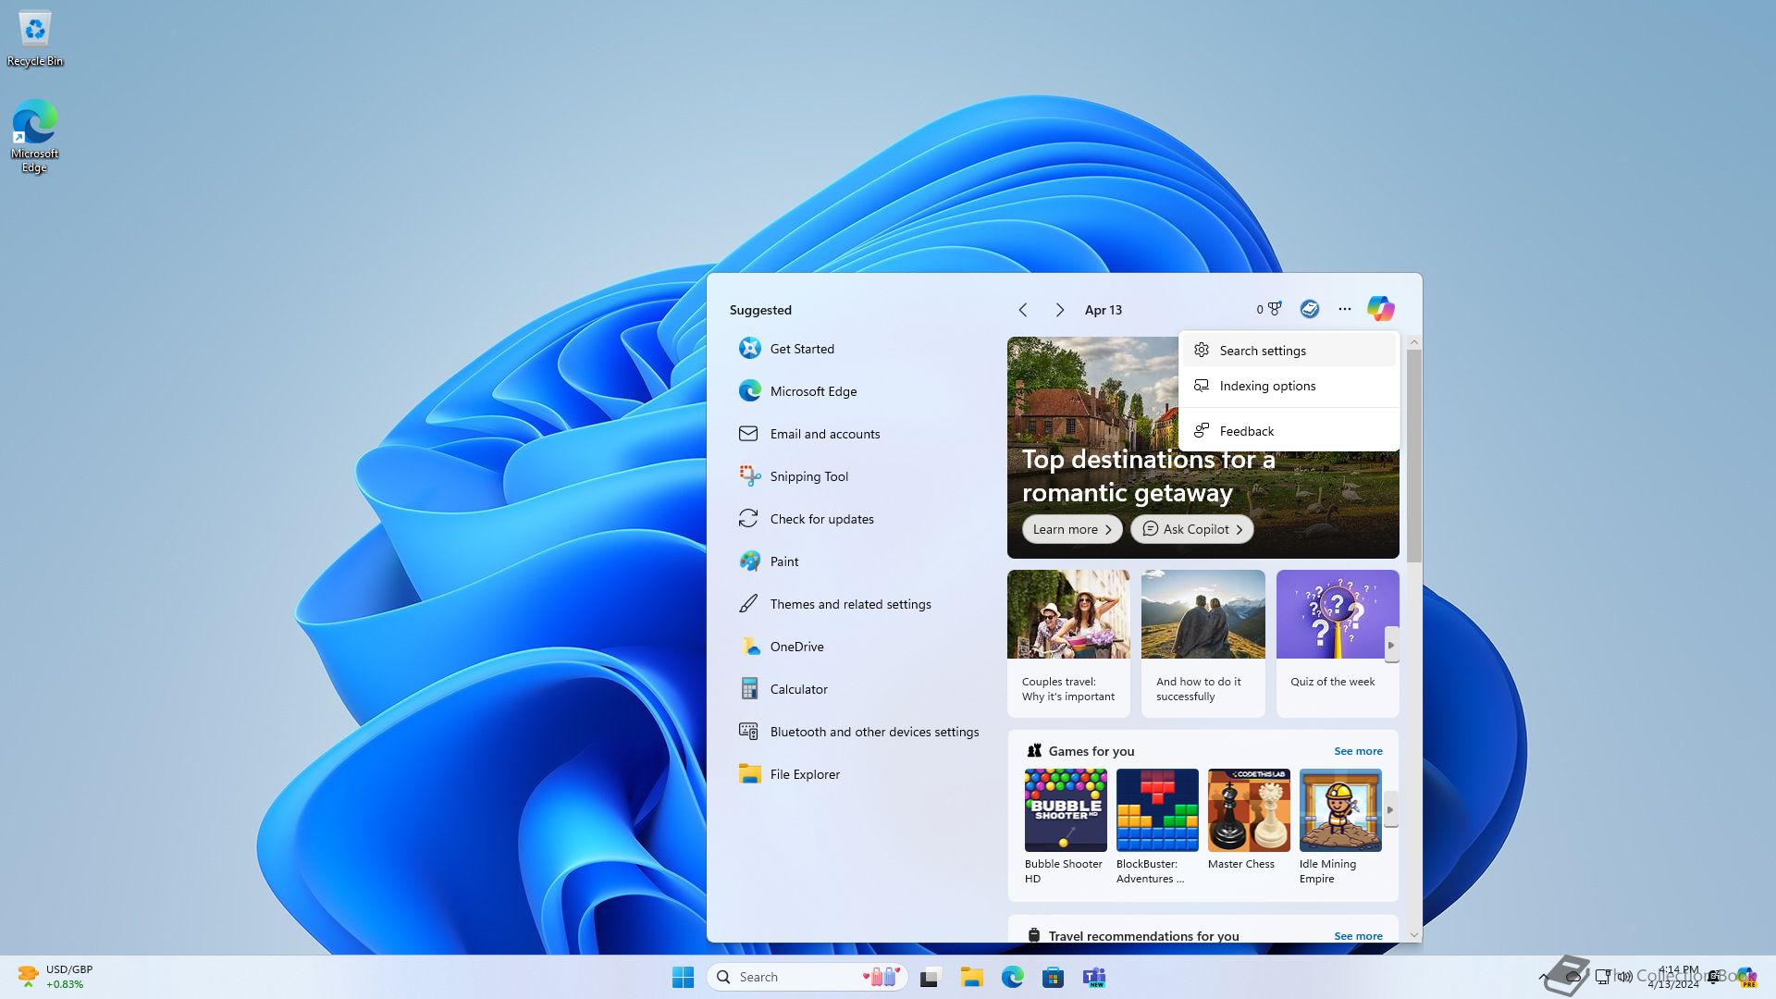Open File Explorer from the taskbar

point(971,977)
